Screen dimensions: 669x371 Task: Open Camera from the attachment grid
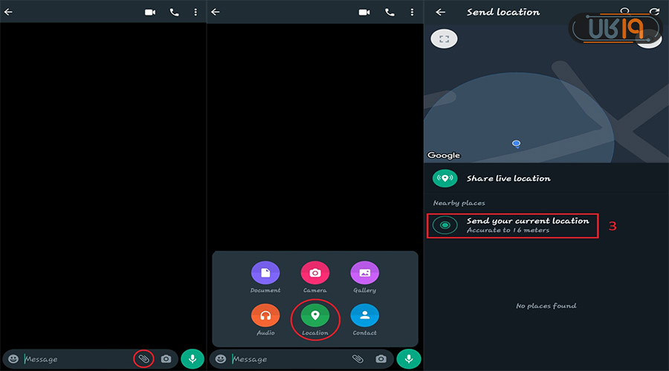click(x=315, y=272)
